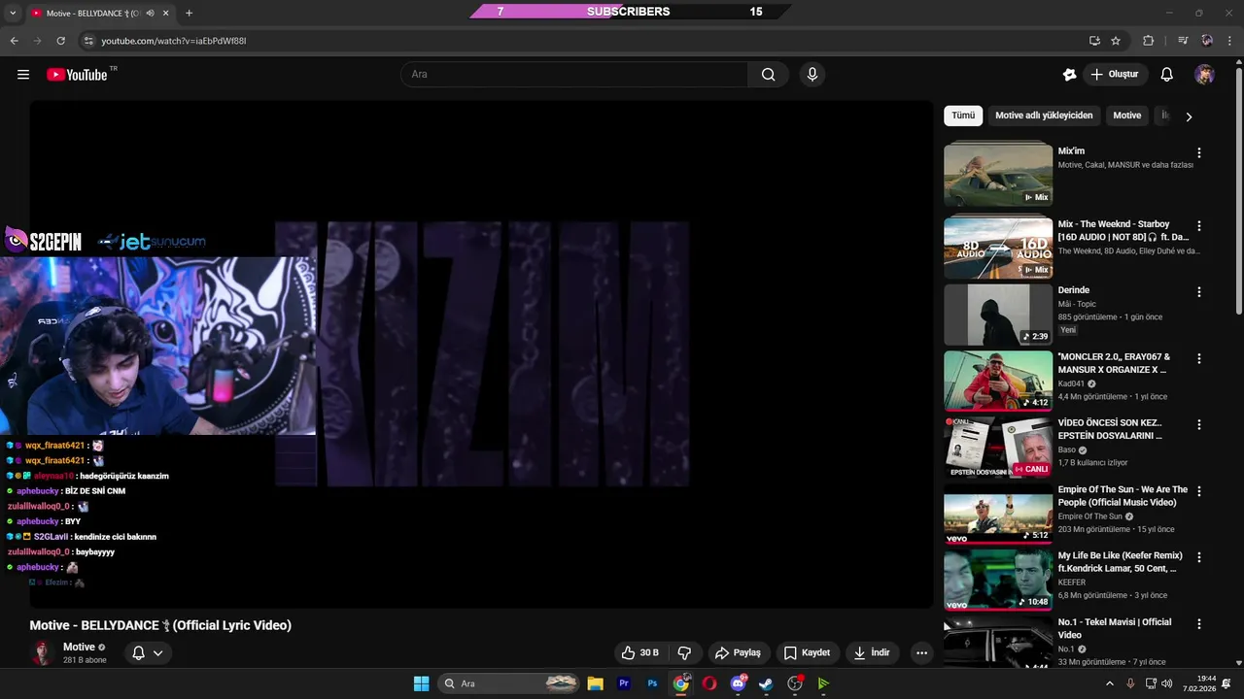Go back with the browser back arrow
The width and height of the screenshot is (1244, 699).
14,41
